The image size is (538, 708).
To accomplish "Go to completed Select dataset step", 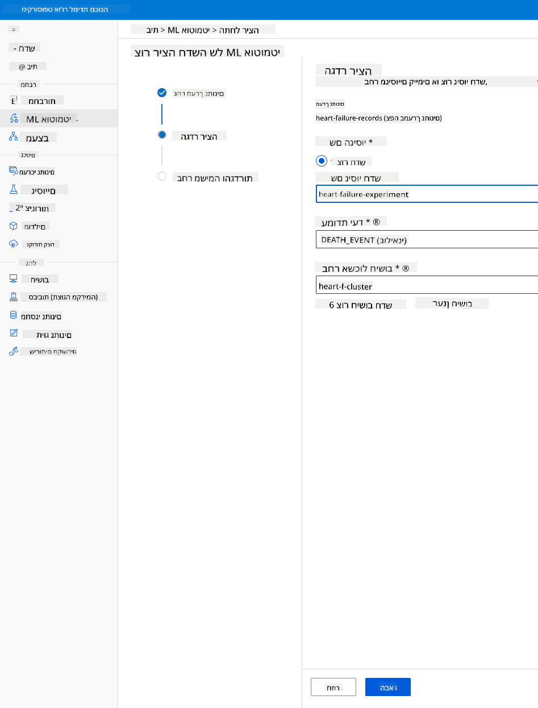I will pos(162,93).
